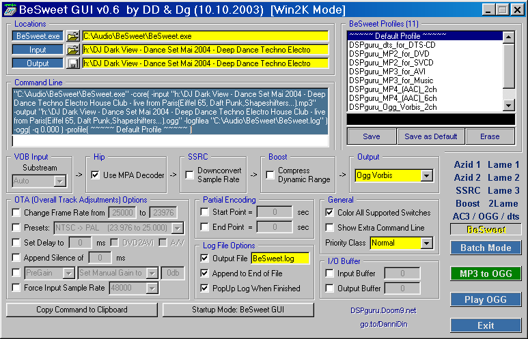528x339 pixels.
Task: Enable Append Silence of checkbox
Action: point(16,258)
